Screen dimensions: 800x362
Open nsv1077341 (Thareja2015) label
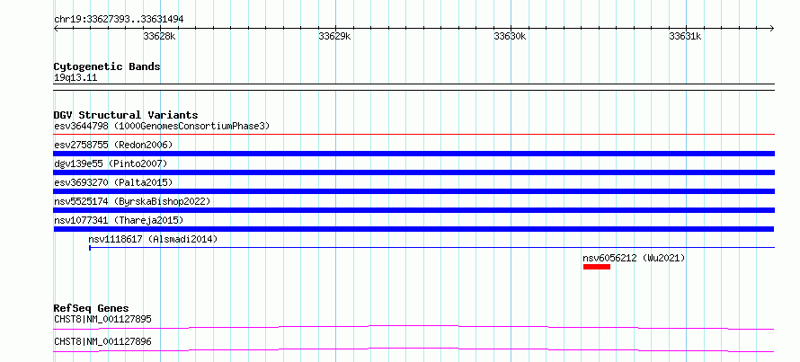coord(119,220)
